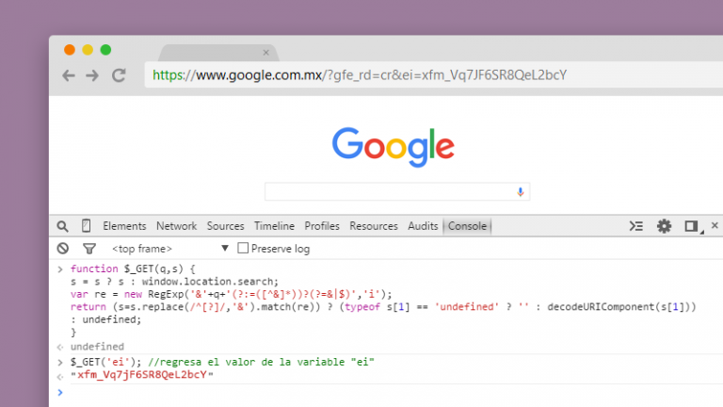Switch to the Elements tab

click(x=124, y=226)
